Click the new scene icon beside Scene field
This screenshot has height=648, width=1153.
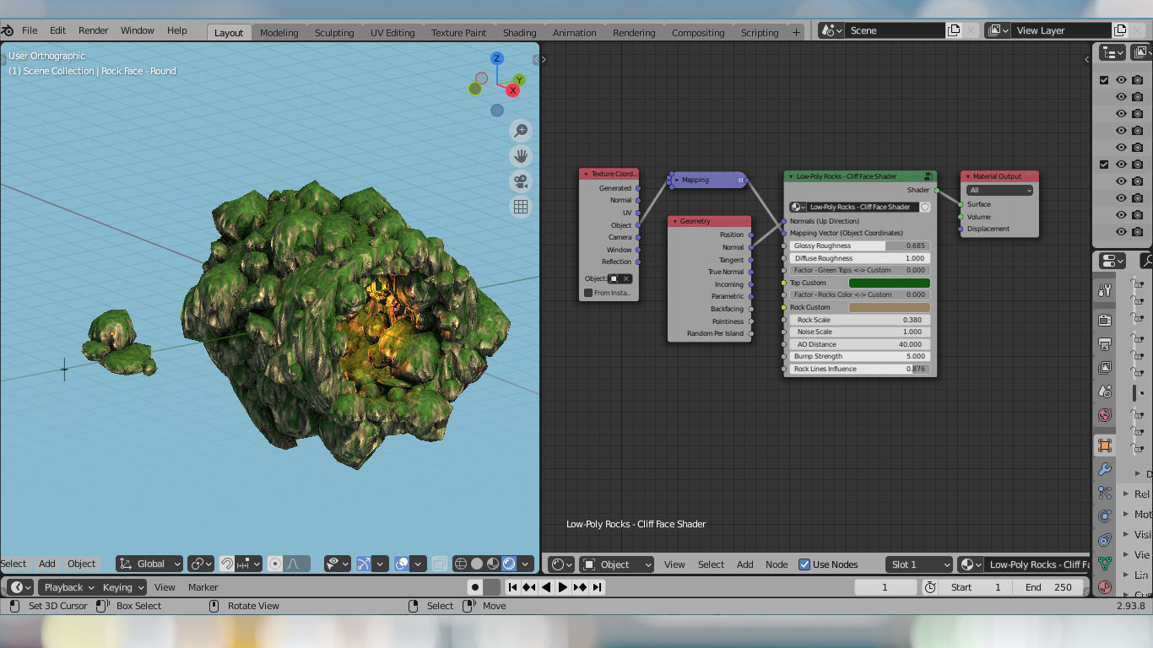[x=954, y=30]
